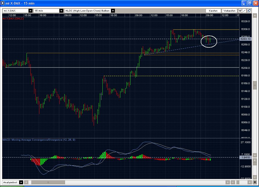Open the Analysetool dropdown
Screen dimensions: 259x187
point(21,182)
